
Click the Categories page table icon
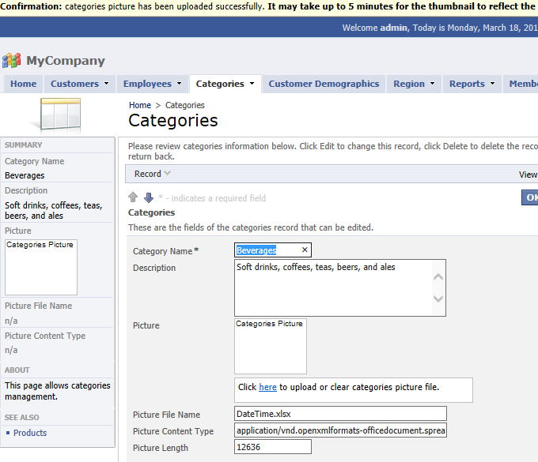(55, 115)
